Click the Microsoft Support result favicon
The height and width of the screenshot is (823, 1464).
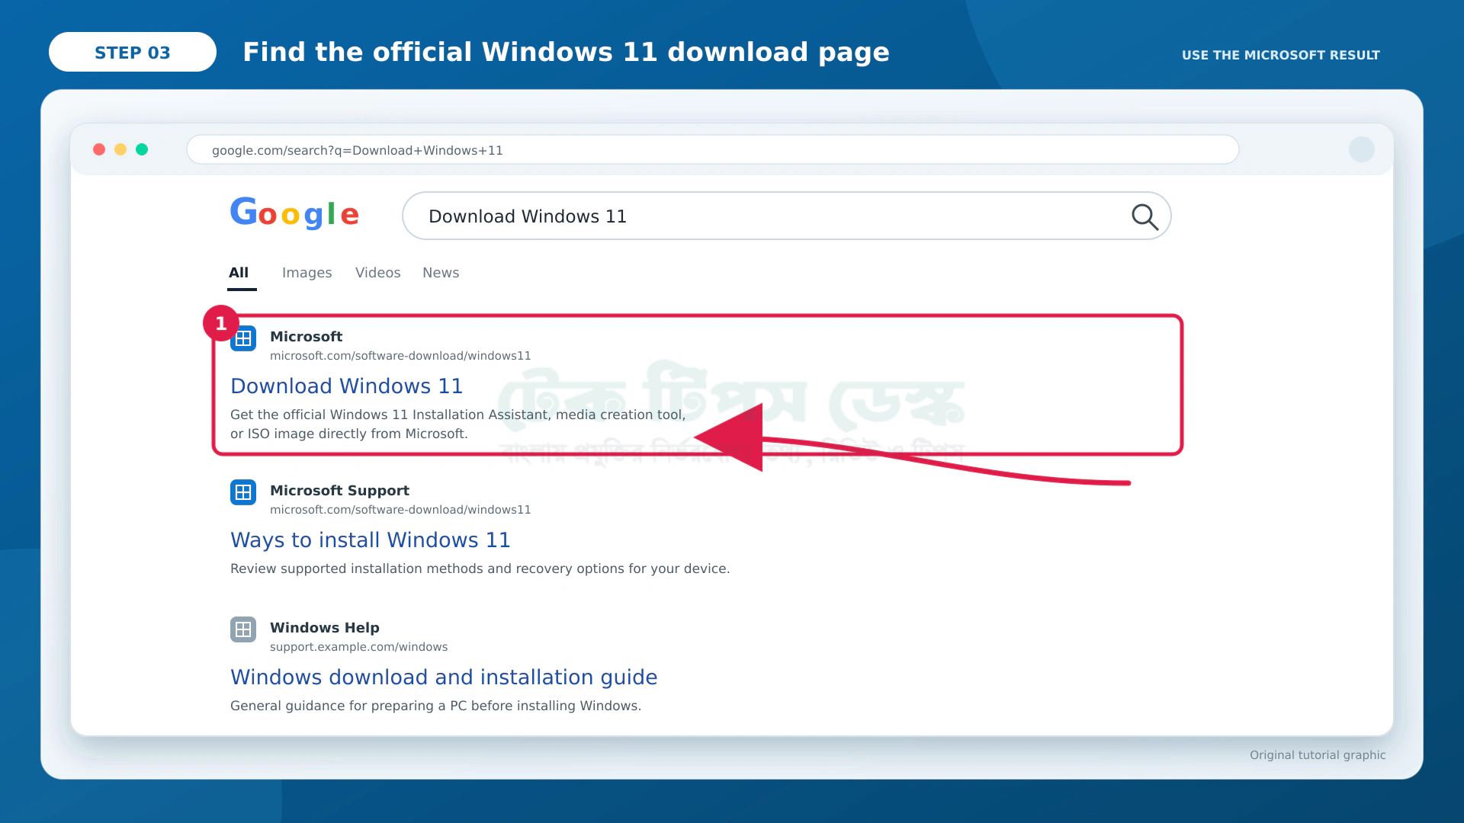(243, 492)
